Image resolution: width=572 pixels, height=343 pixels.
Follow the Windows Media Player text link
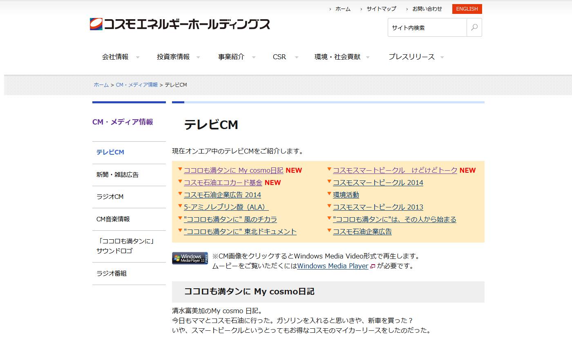tap(333, 266)
